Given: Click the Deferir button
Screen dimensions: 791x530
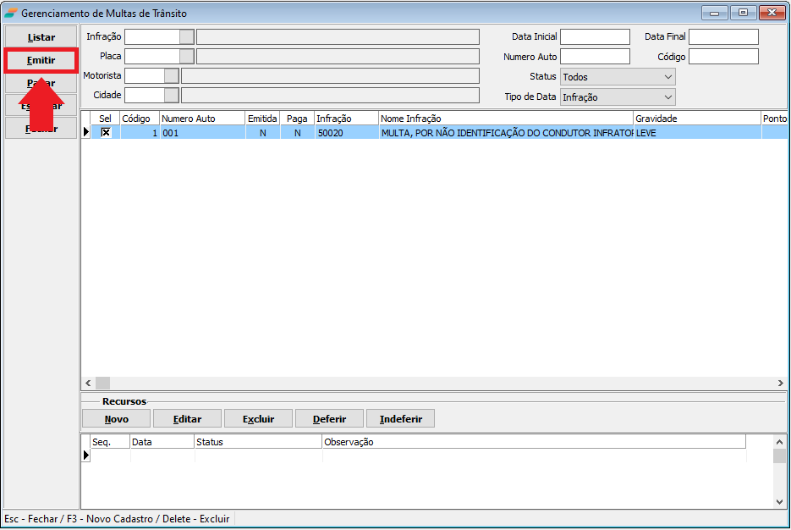Looking at the screenshot, I should 329,419.
